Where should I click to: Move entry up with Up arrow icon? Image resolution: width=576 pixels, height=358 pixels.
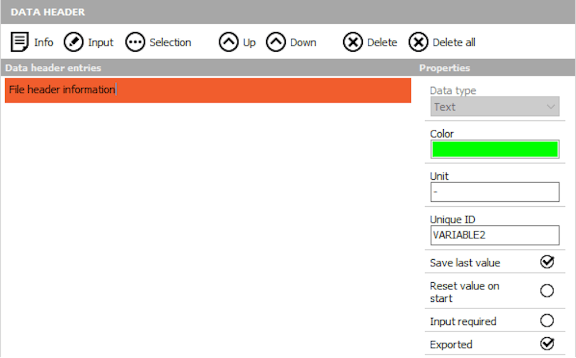point(228,42)
